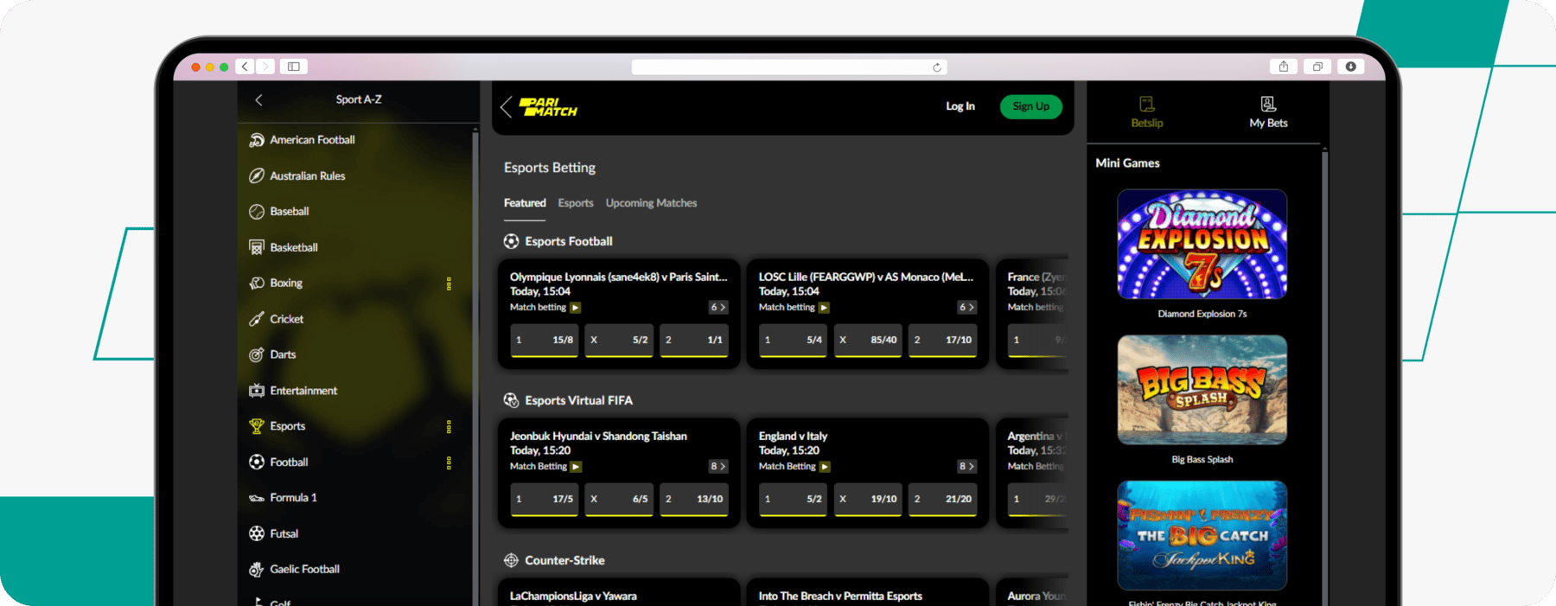The height and width of the screenshot is (606, 1556).
Task: Click the Esports Virtual FIFA section icon
Action: [x=512, y=400]
